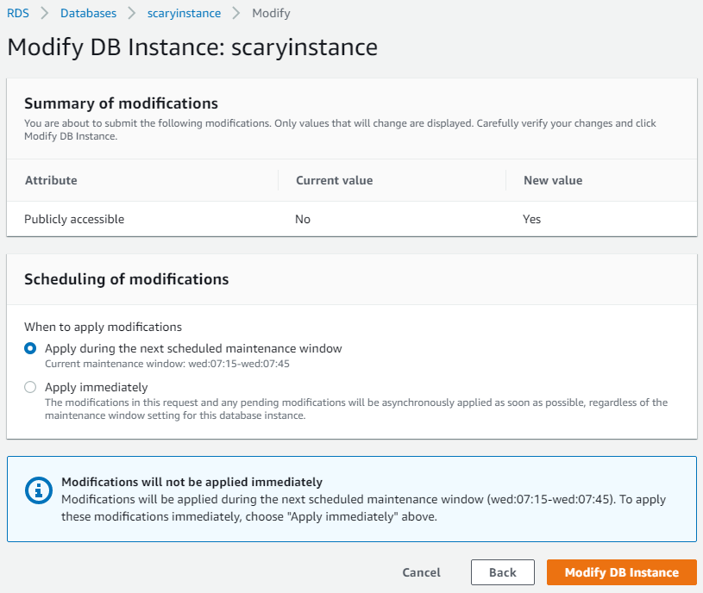
Task: Click the chevron after Databases breadcrumb
Action: point(132,14)
